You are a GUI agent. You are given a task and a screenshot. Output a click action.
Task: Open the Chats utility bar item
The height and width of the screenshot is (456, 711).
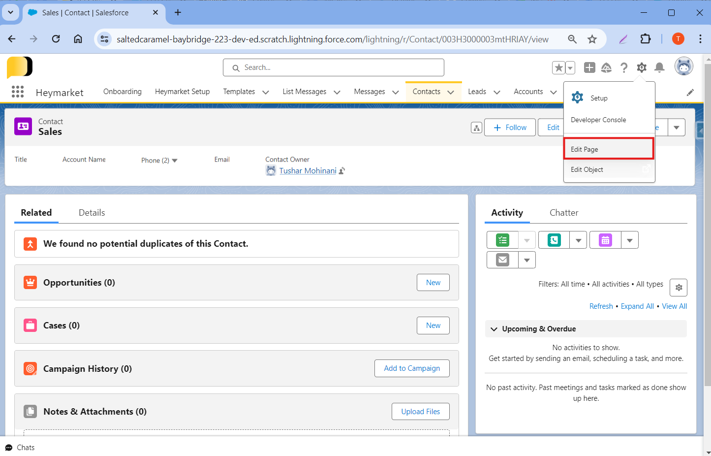(x=20, y=448)
